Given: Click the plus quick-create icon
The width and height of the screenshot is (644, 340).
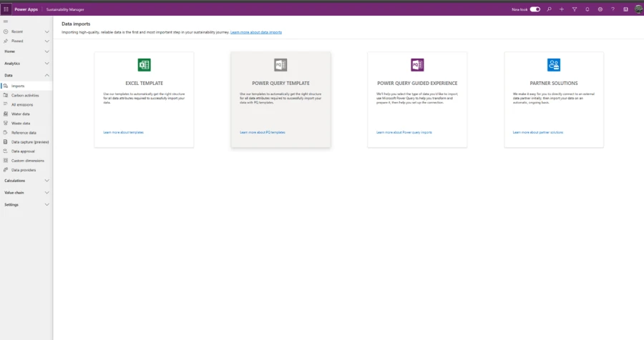Looking at the screenshot, I should point(562,9).
